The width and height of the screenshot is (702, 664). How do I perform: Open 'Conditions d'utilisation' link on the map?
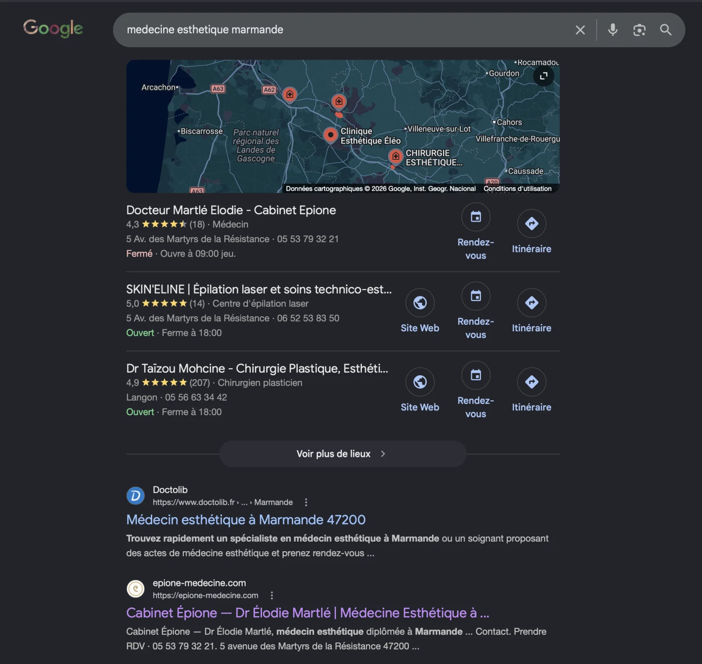click(517, 189)
